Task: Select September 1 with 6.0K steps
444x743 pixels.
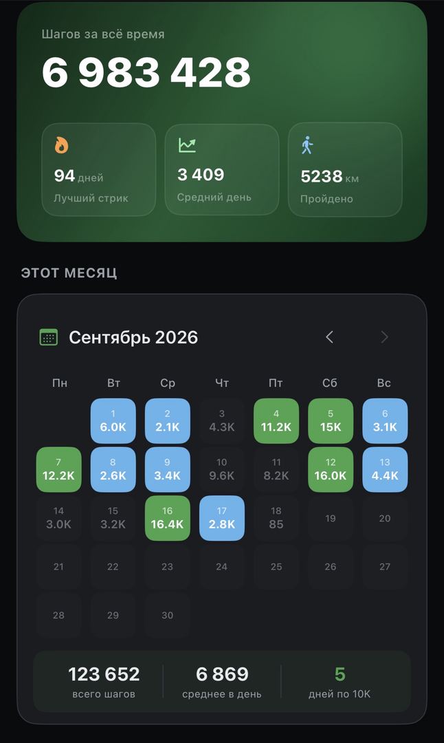Action: coord(113,421)
